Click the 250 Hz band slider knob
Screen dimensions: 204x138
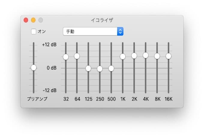coord(100,69)
